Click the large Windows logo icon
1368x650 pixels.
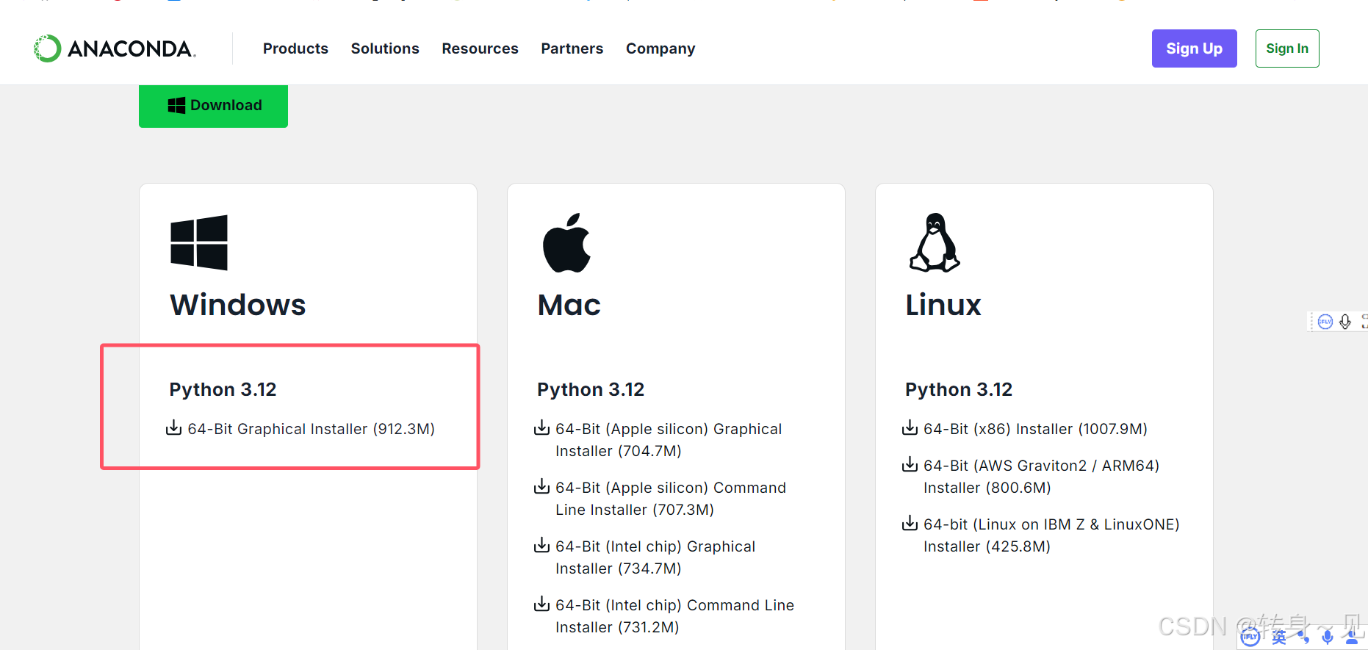pyautogui.click(x=199, y=242)
